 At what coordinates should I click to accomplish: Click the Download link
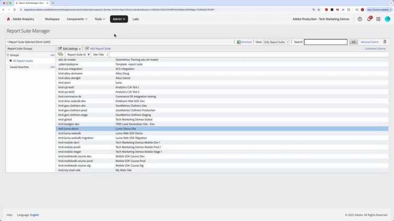pos(246,42)
